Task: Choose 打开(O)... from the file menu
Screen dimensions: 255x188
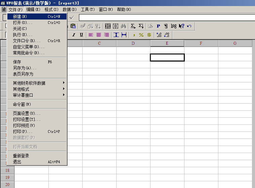Action: pyautogui.click(x=37, y=23)
